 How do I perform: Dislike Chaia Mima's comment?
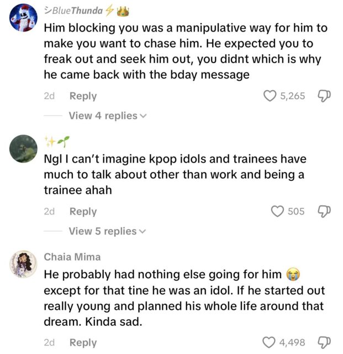click(x=324, y=343)
